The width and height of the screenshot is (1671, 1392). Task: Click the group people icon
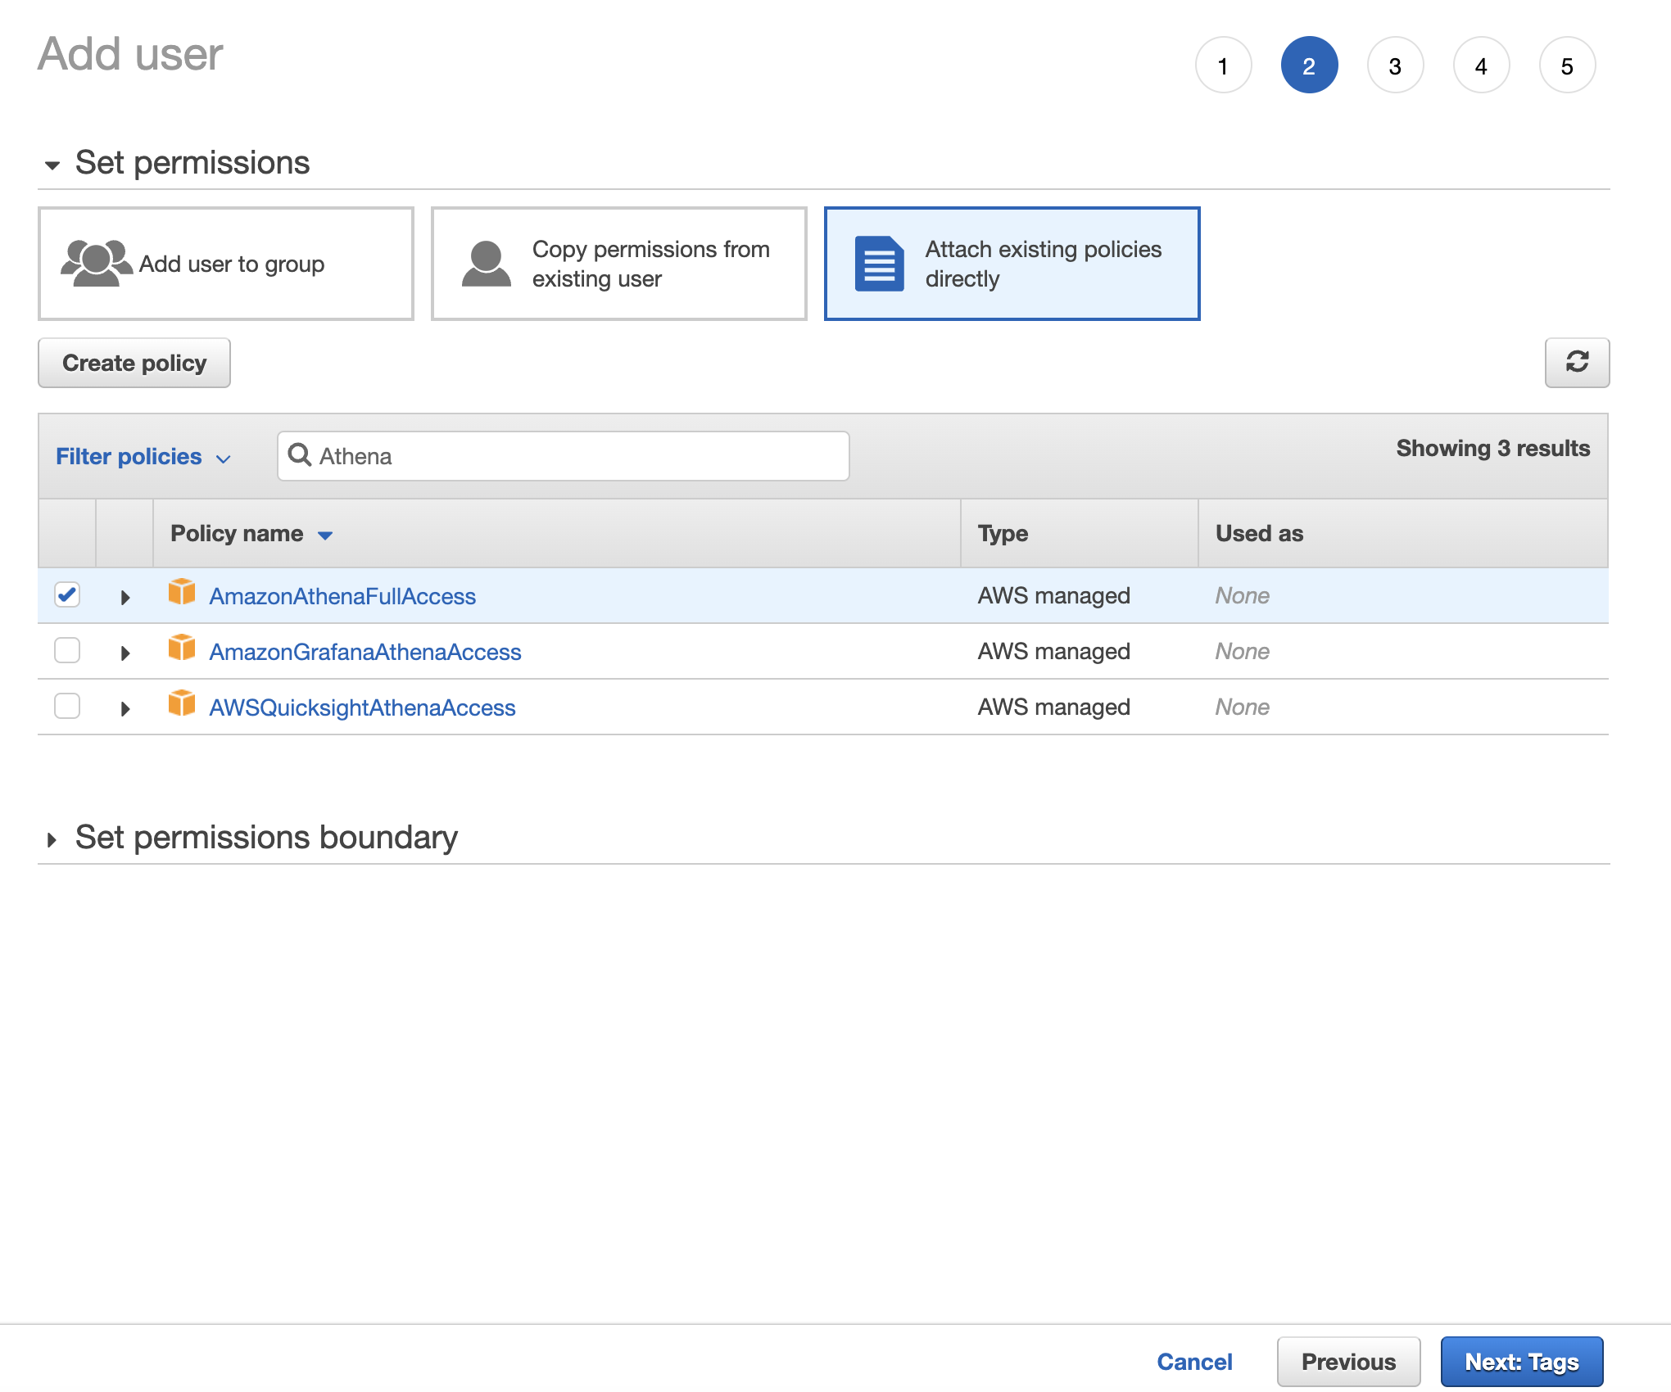(96, 264)
